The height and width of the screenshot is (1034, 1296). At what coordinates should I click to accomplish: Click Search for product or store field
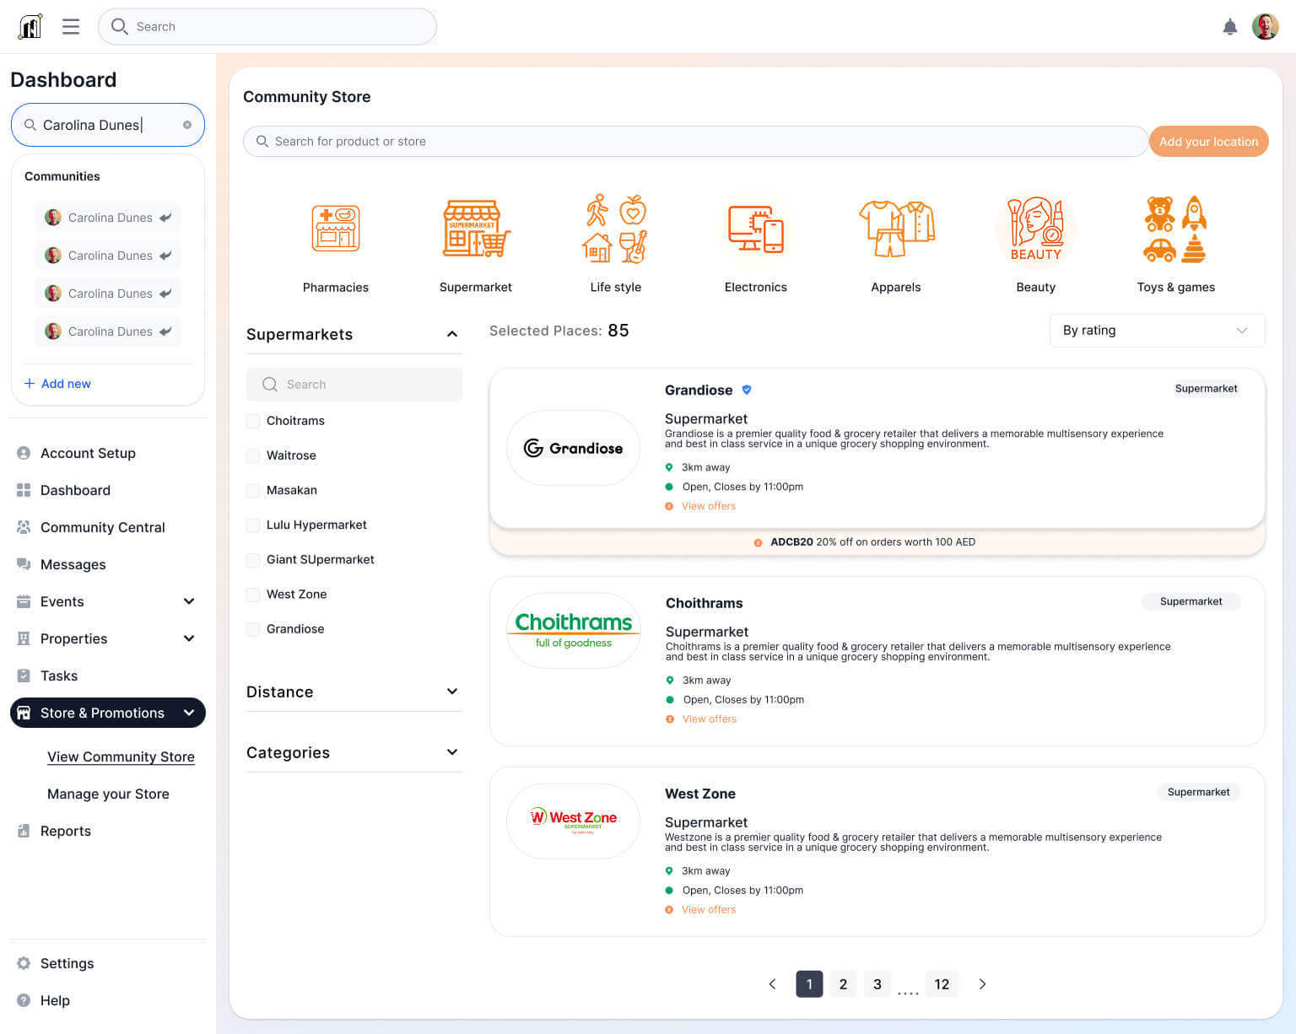click(x=695, y=142)
